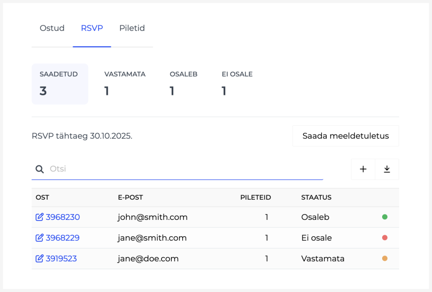The image size is (432, 292).
Task: Open the Piletid tab
Action: (132, 28)
